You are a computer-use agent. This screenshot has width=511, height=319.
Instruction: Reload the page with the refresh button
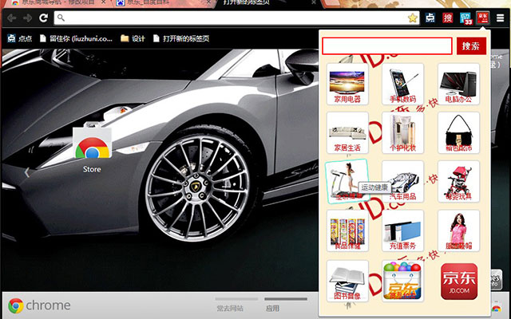pos(44,18)
